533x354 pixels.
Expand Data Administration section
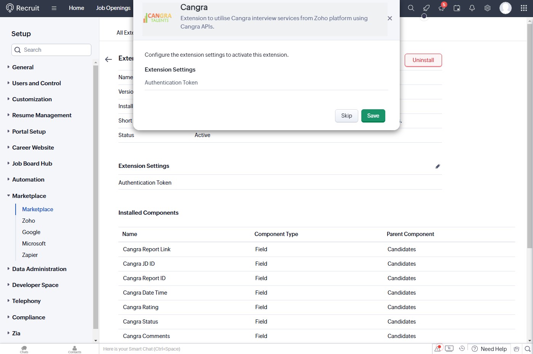pyautogui.click(x=39, y=269)
